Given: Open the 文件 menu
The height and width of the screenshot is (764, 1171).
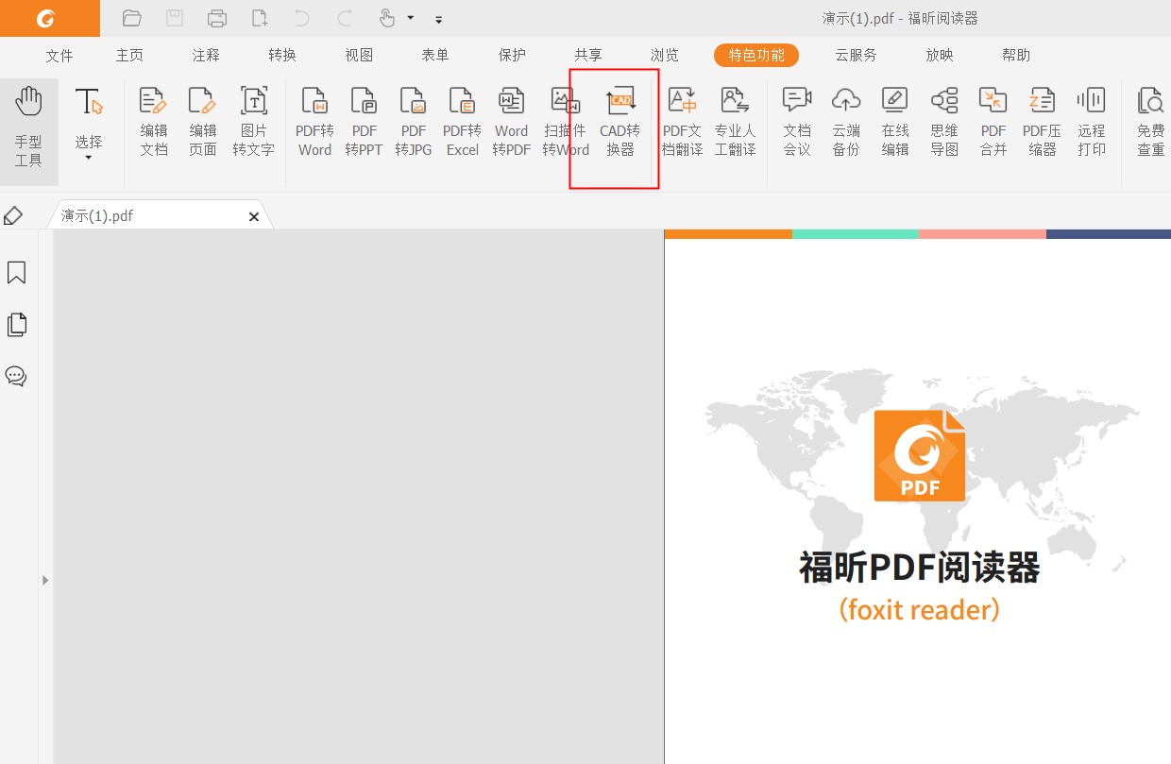Looking at the screenshot, I should (x=59, y=56).
